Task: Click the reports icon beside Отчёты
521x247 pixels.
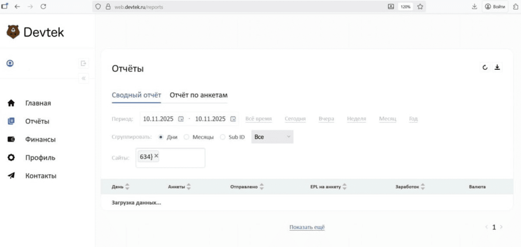Action: tap(11, 121)
